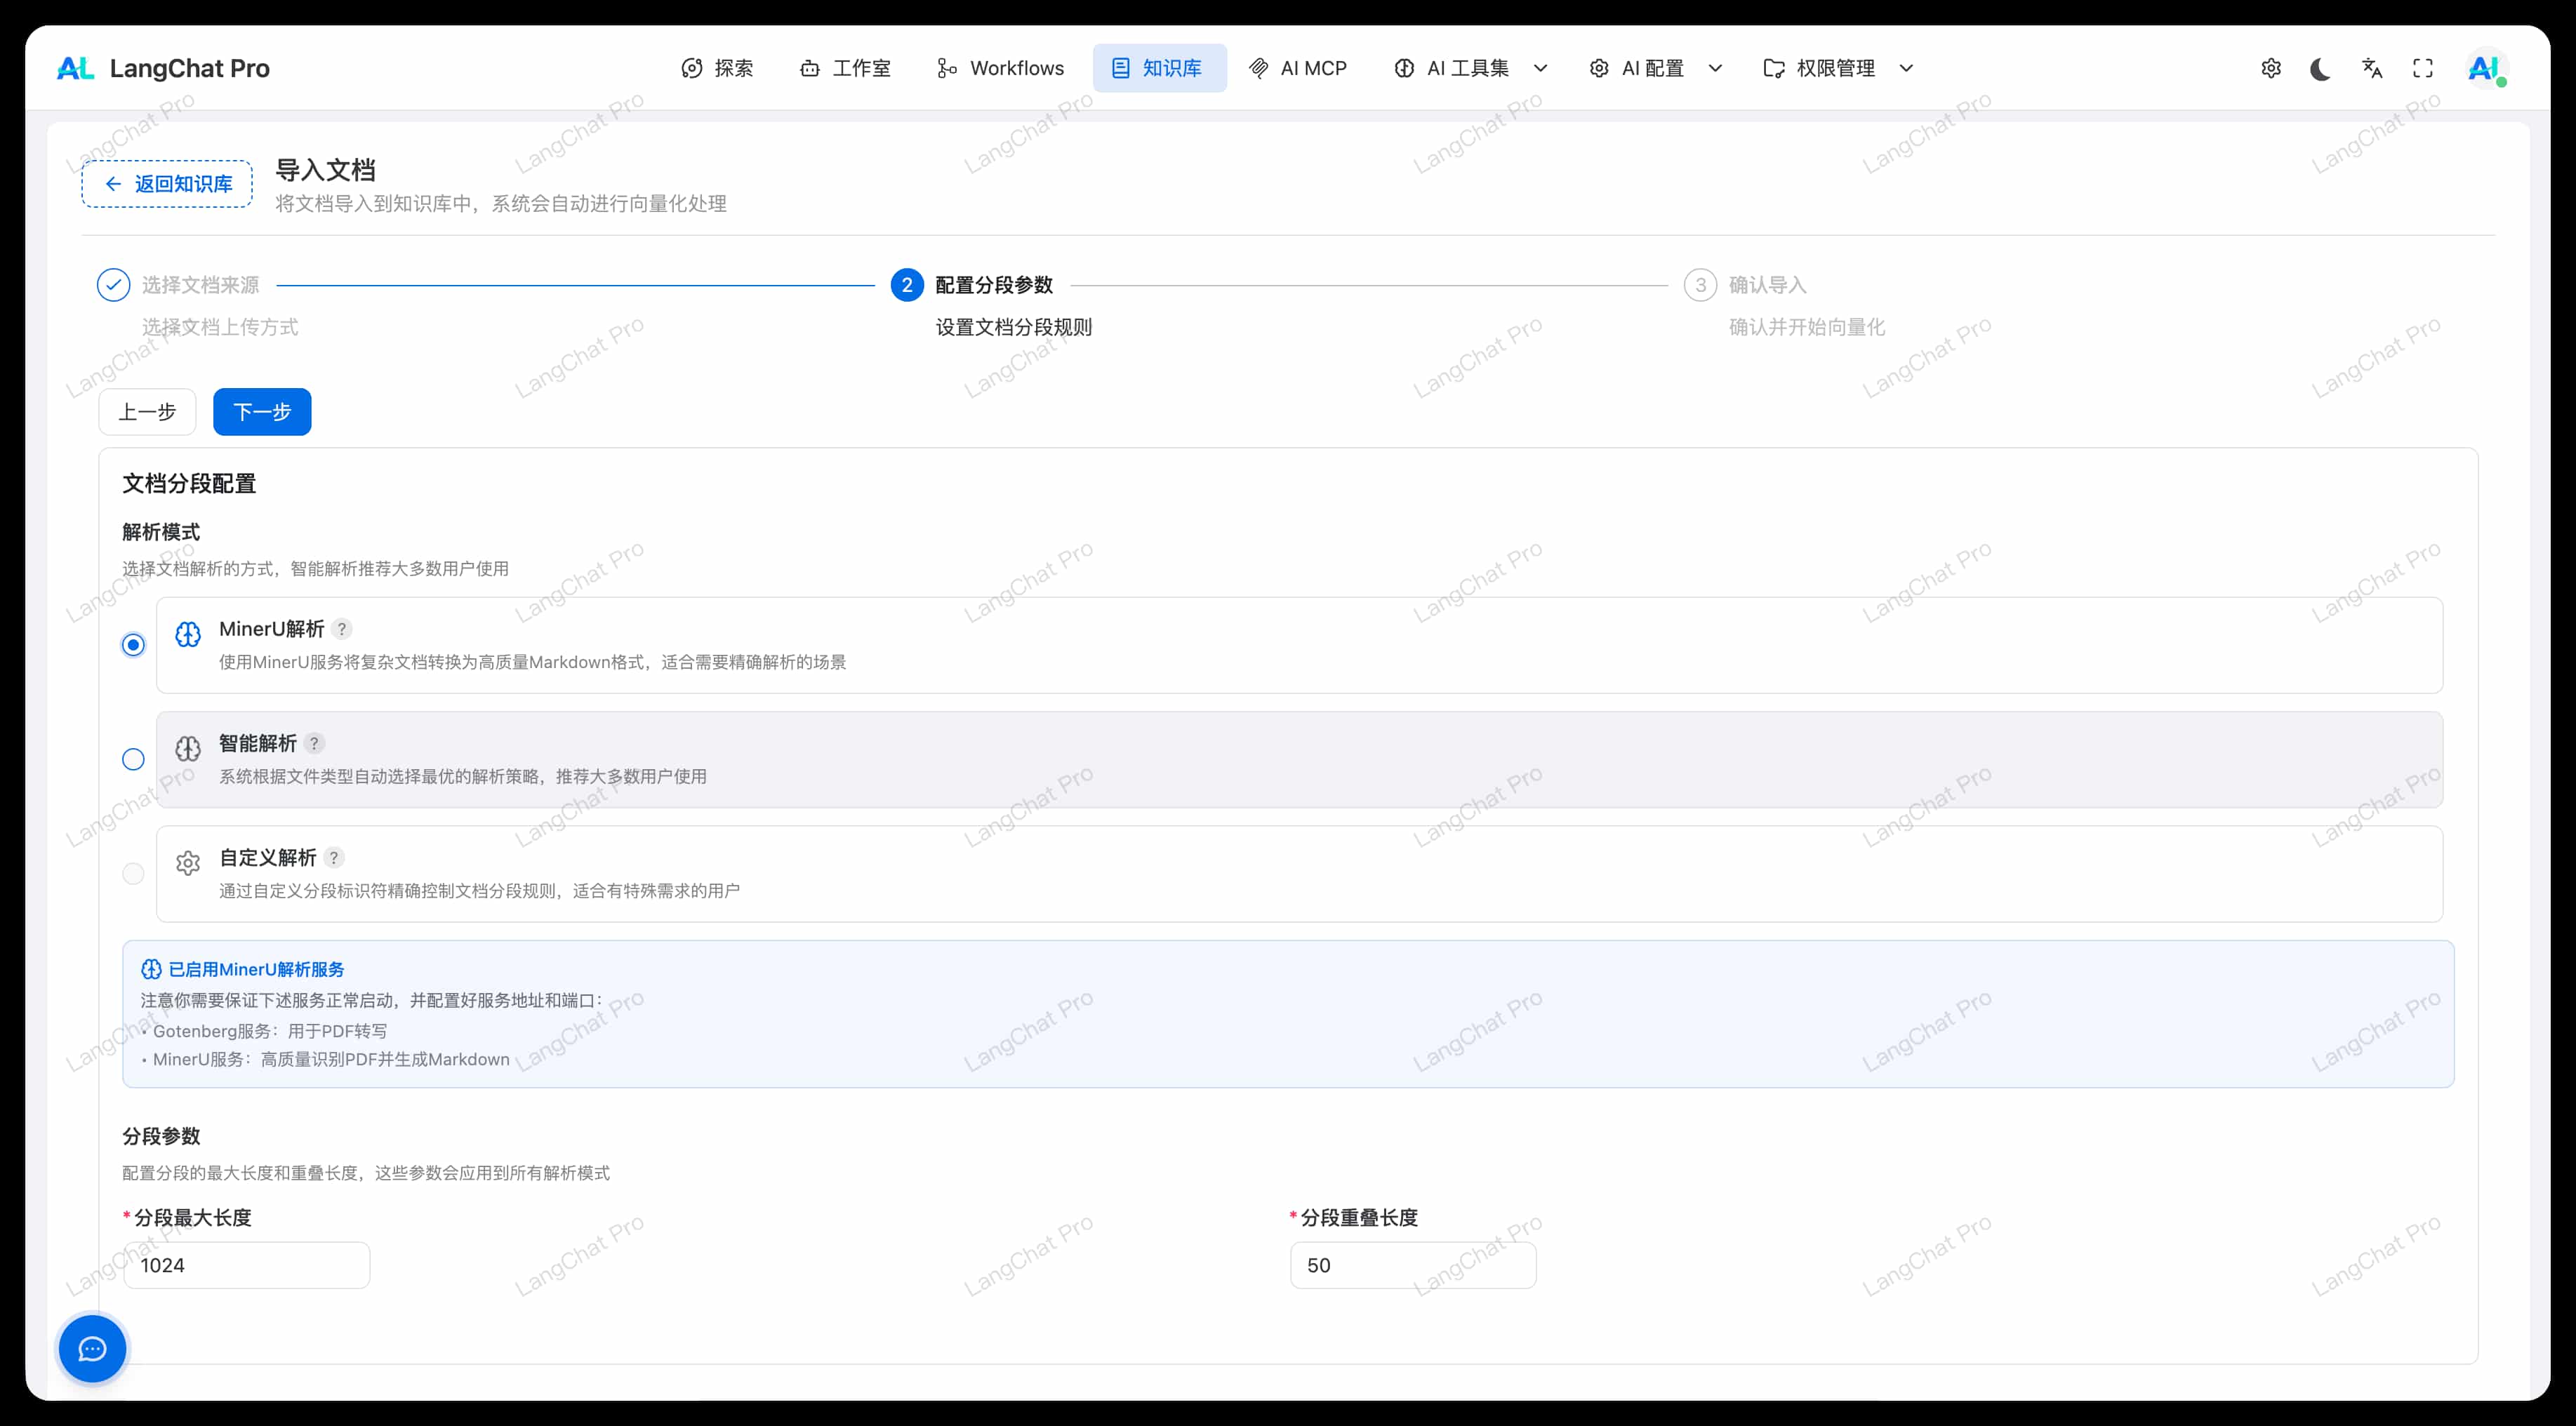Click the settings gear icon in the header
Image resolution: width=2576 pixels, height=1426 pixels.
pos(2271,68)
